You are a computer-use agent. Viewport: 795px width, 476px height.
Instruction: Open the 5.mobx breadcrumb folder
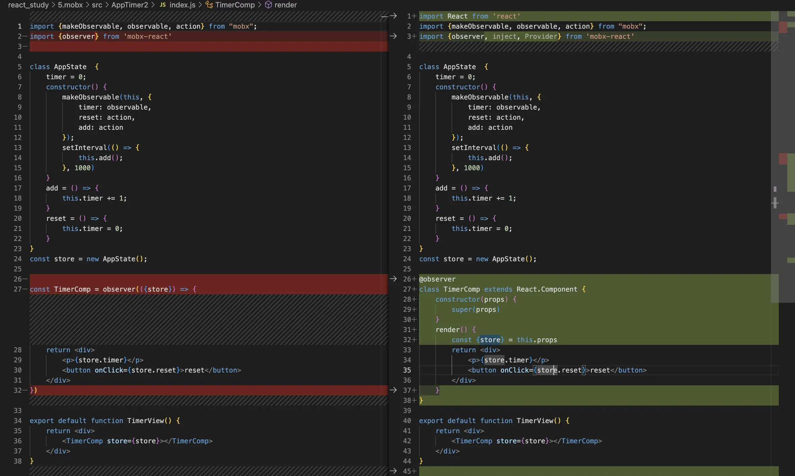[x=70, y=5]
